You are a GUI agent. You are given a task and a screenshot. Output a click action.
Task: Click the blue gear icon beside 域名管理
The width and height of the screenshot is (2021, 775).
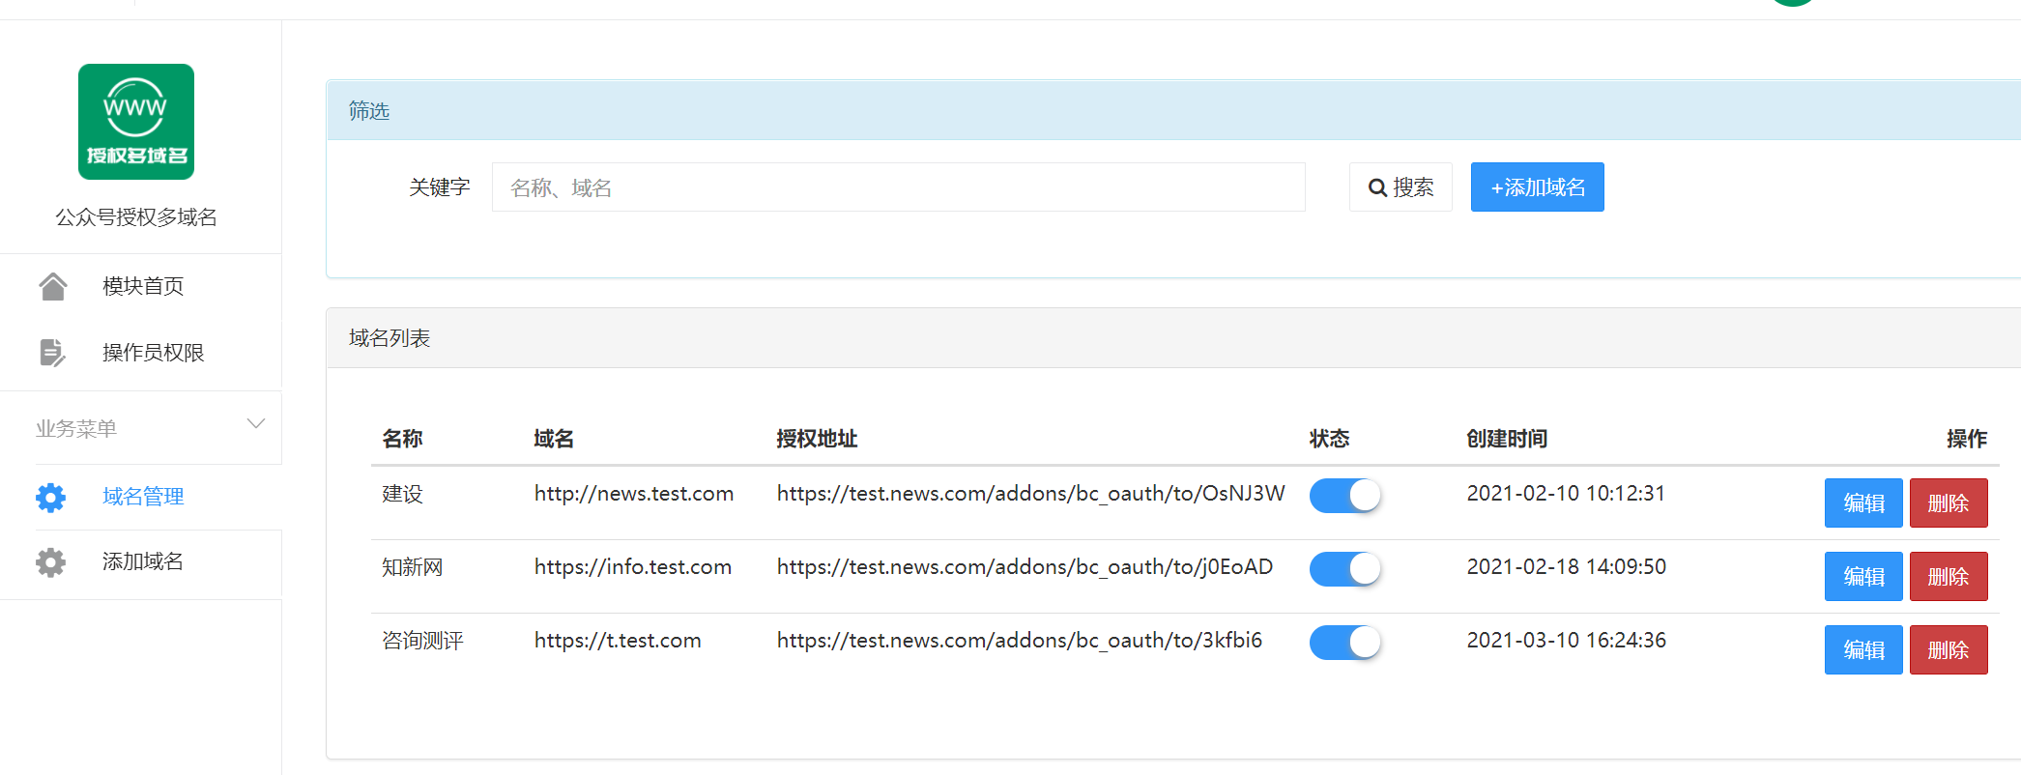pos(51,498)
